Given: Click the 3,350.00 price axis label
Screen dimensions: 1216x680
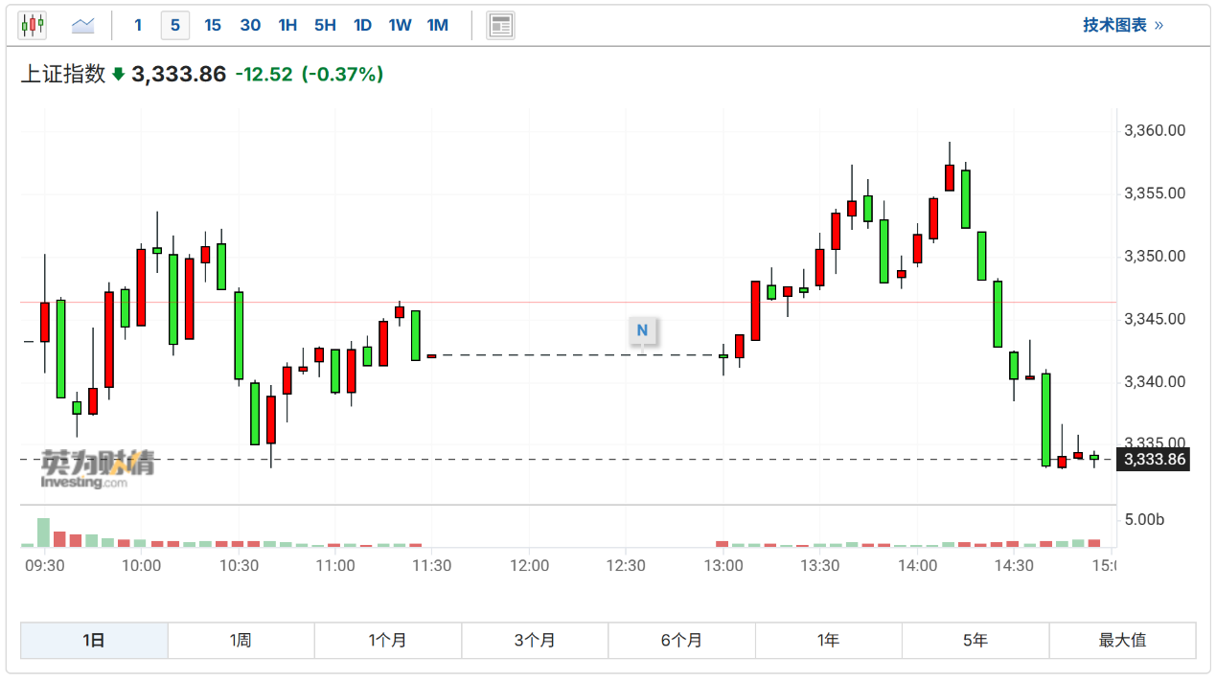Looking at the screenshot, I should point(1155,257).
